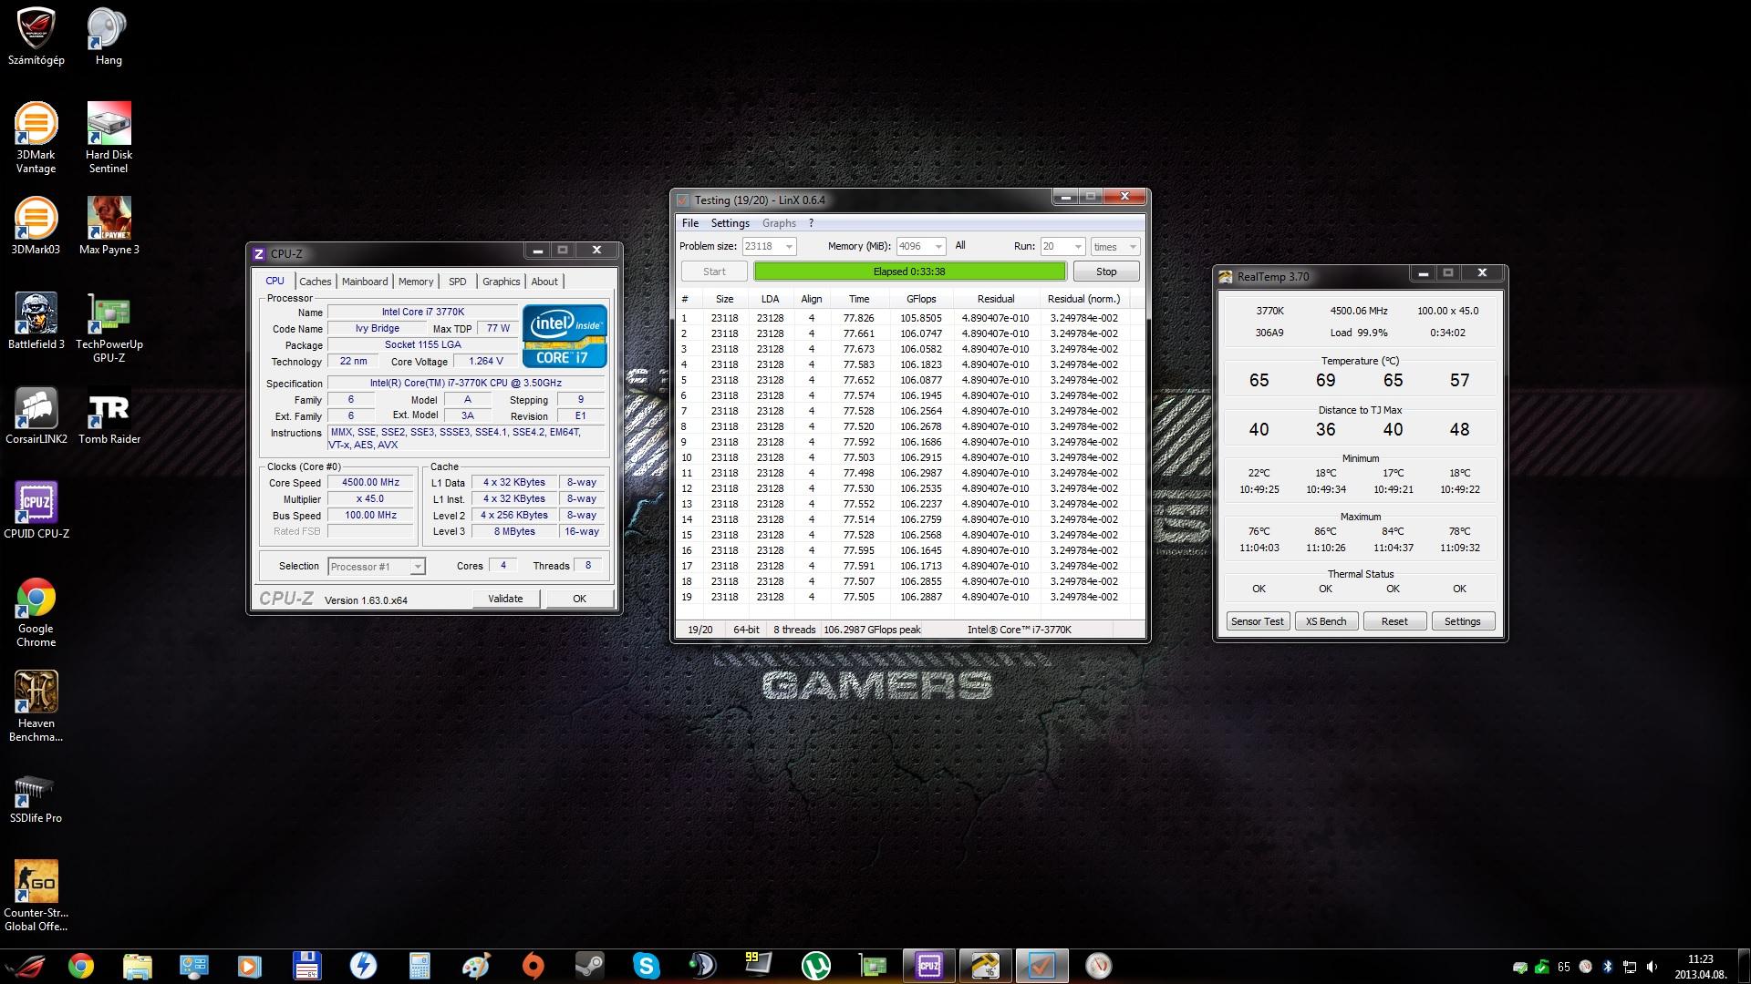This screenshot has height=984, width=1751.
Task: Click the Core Speed value 4500.00 MHz
Action: [370, 483]
